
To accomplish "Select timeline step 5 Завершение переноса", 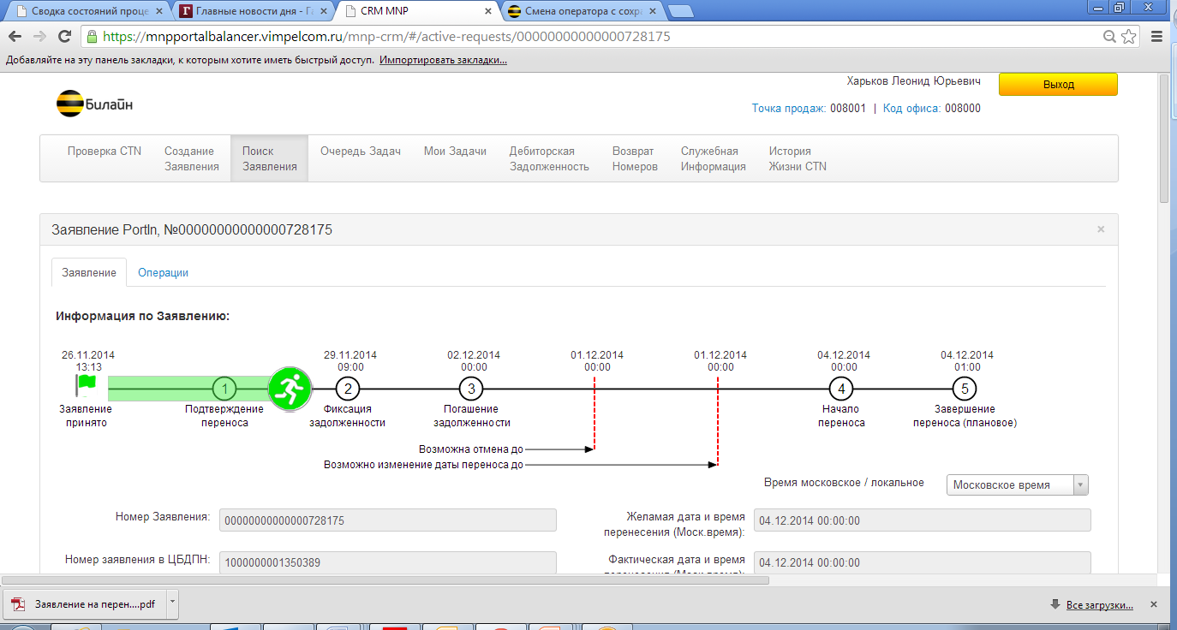I will pos(965,389).
